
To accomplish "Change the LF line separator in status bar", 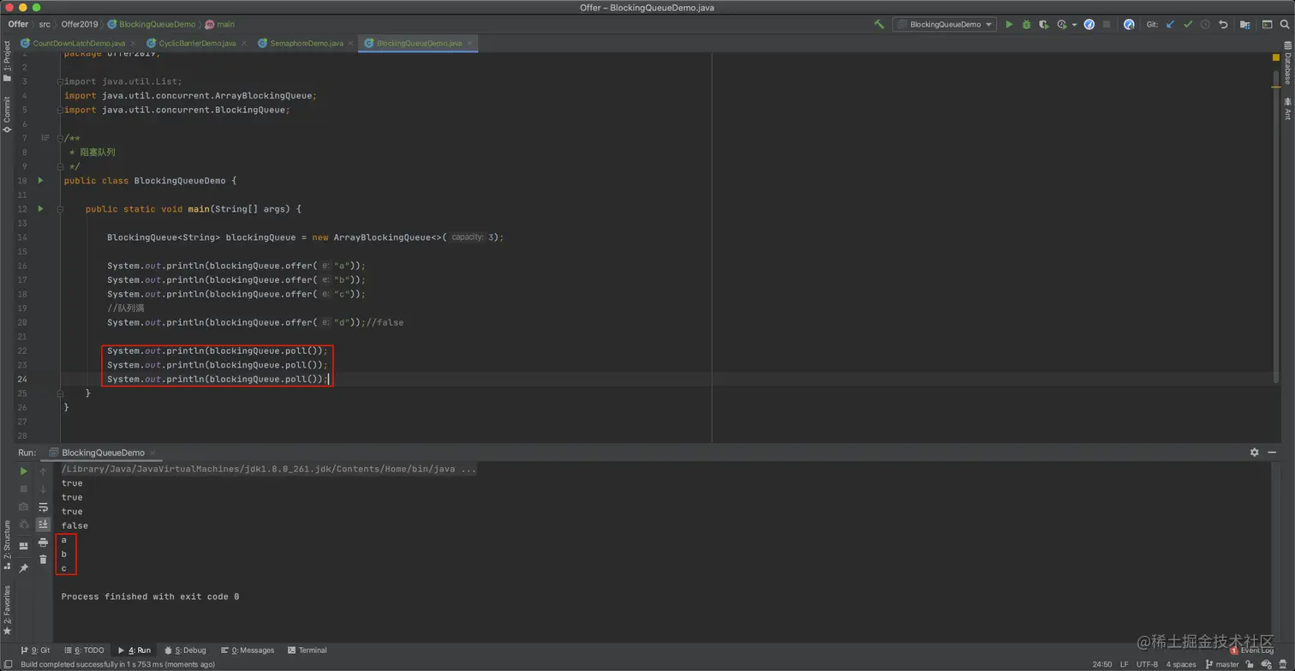I will [1125, 664].
